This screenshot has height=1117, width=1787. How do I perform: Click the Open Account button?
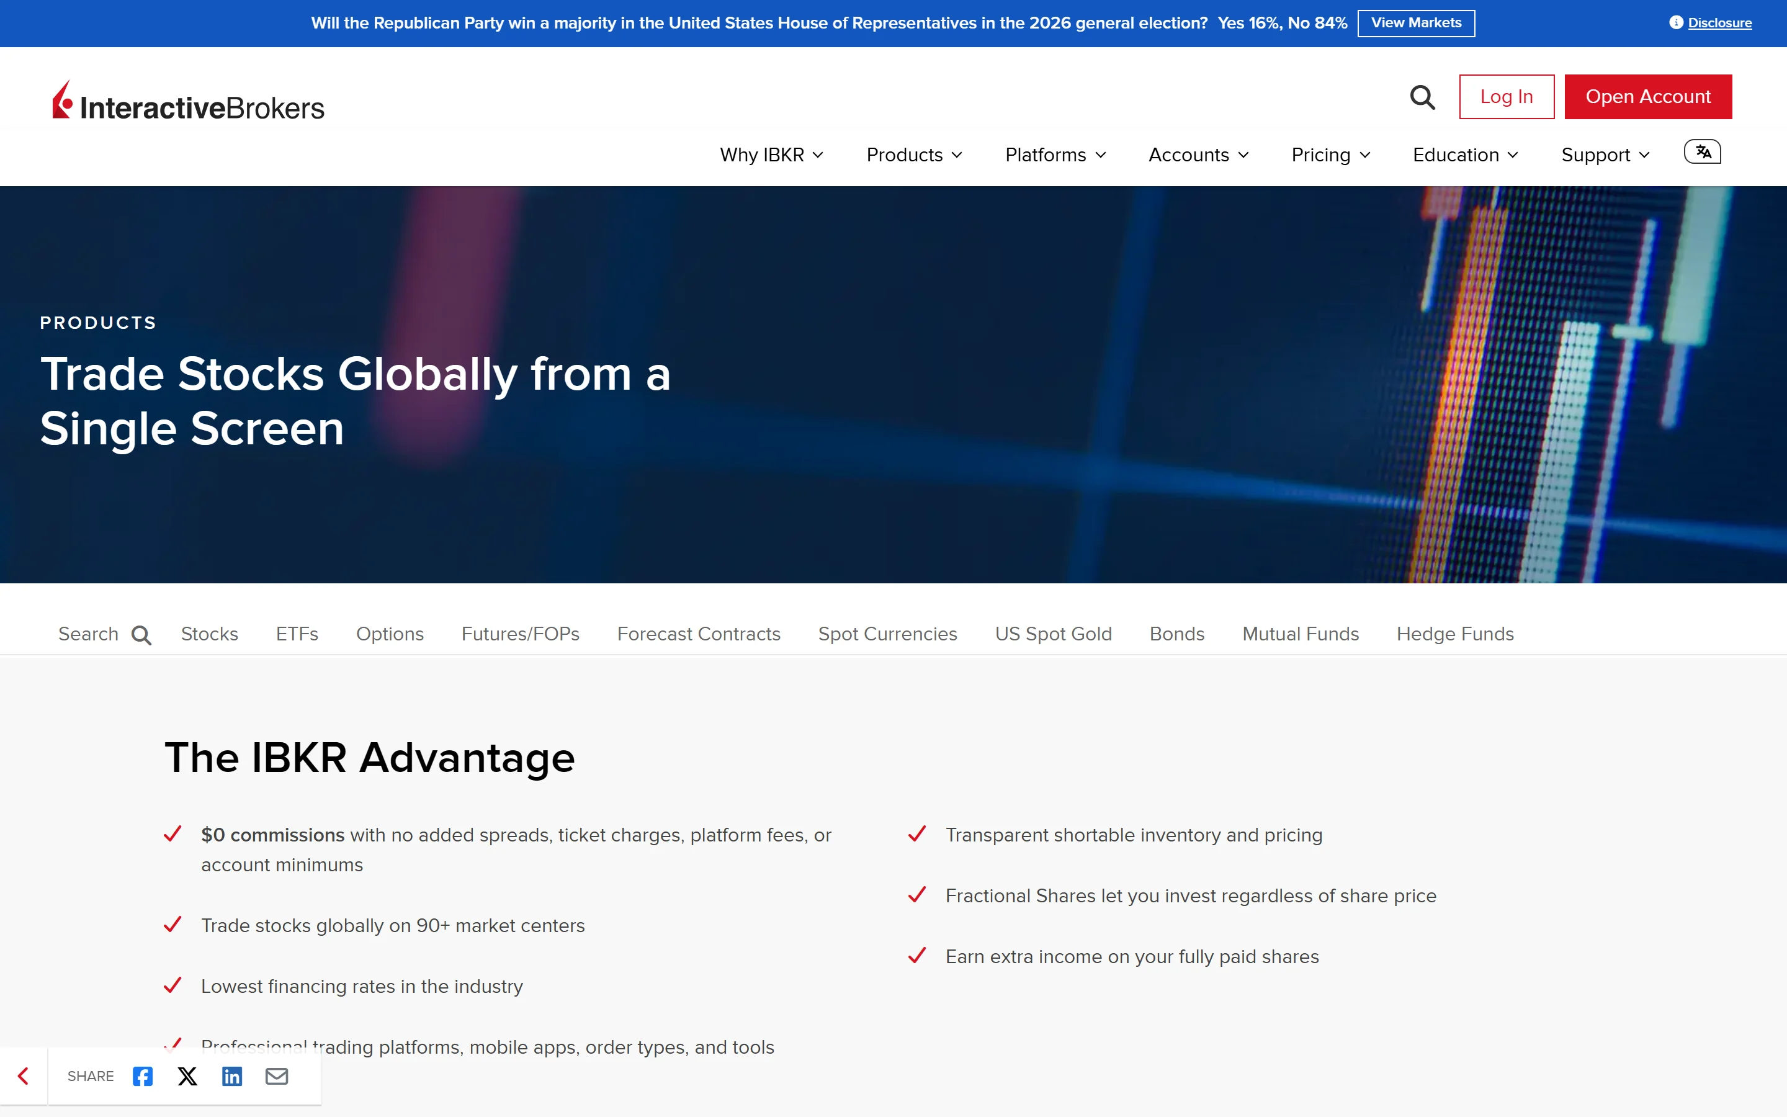pyautogui.click(x=1647, y=97)
